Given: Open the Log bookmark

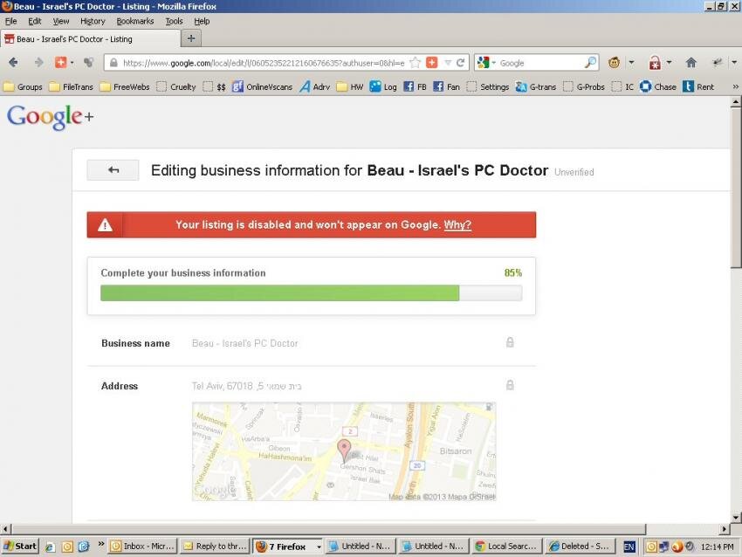Looking at the screenshot, I should point(383,87).
